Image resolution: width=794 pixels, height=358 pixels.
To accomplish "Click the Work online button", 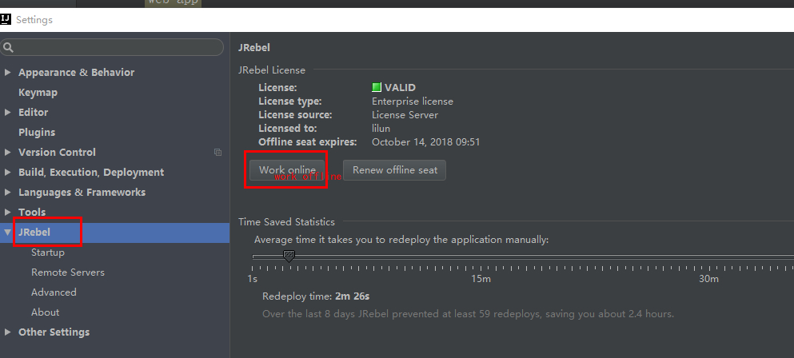I will coord(287,170).
